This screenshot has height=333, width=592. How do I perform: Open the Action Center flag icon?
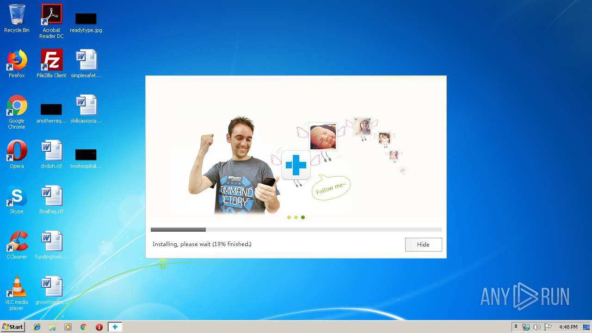[x=548, y=327]
